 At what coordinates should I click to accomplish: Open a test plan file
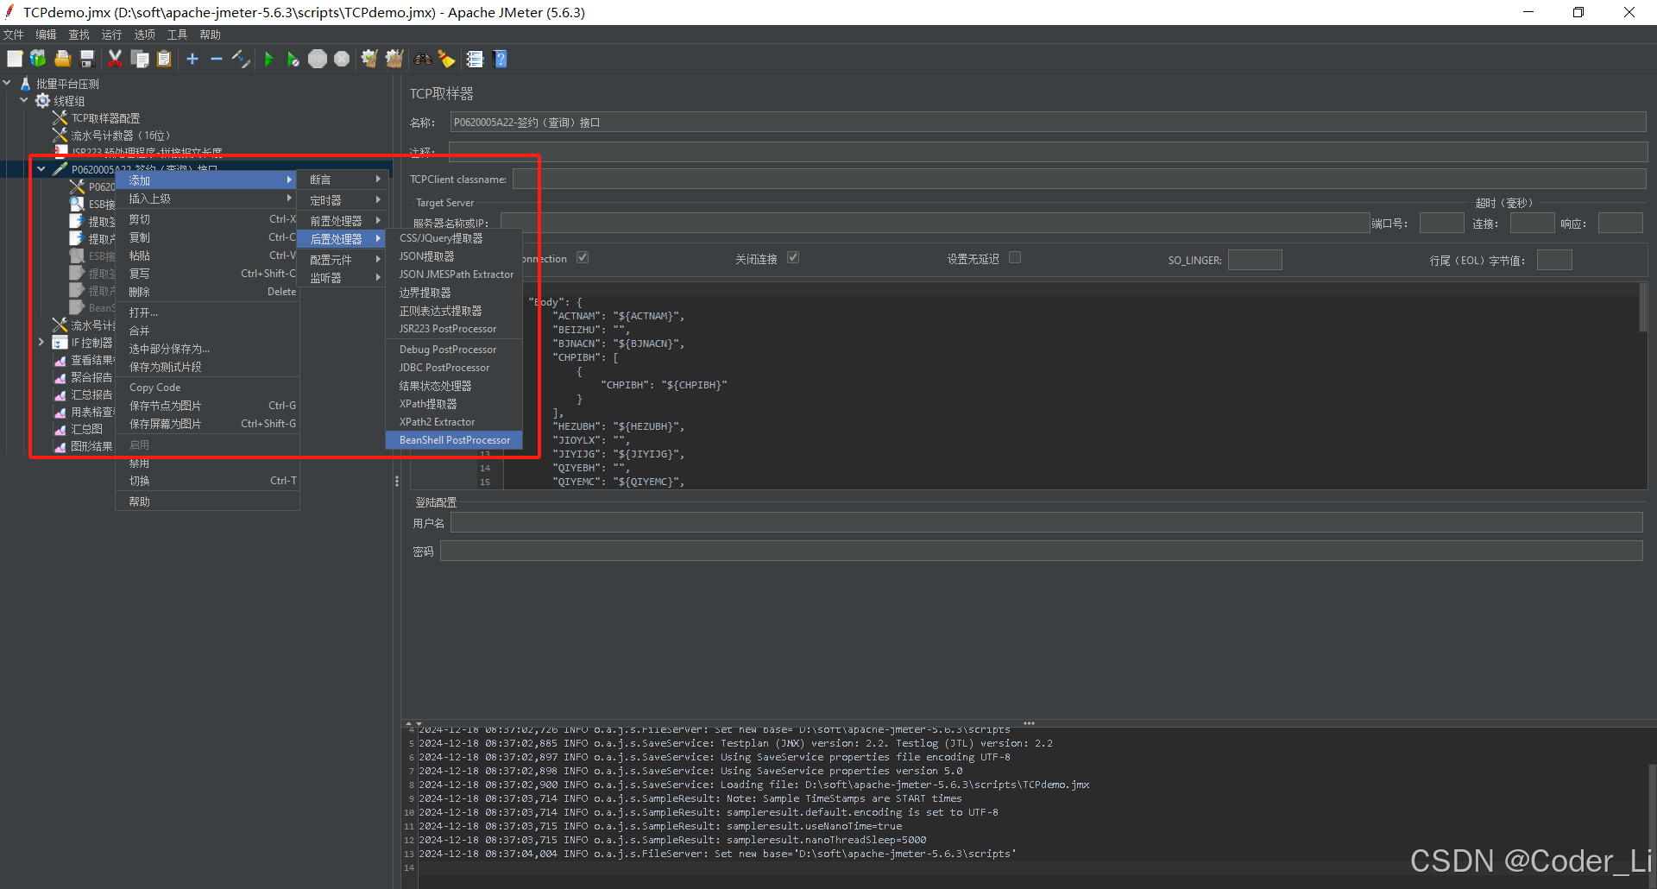pyautogui.click(x=62, y=59)
